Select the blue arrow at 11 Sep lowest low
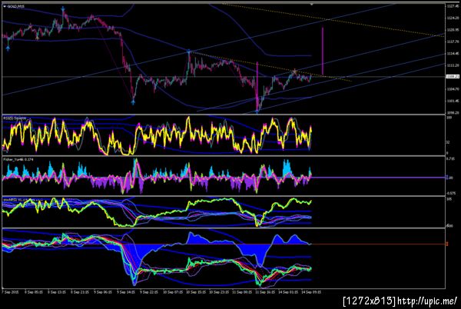The width and height of the screenshot is (461, 309). [257, 111]
